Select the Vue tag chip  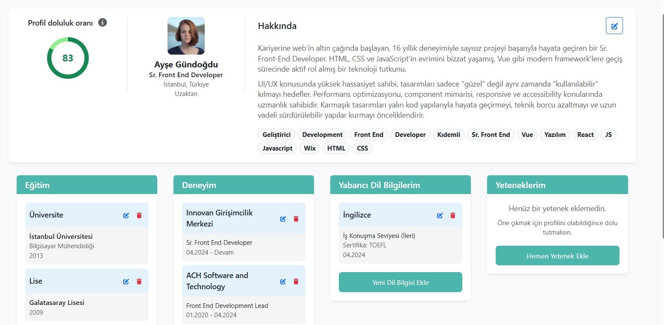527,135
